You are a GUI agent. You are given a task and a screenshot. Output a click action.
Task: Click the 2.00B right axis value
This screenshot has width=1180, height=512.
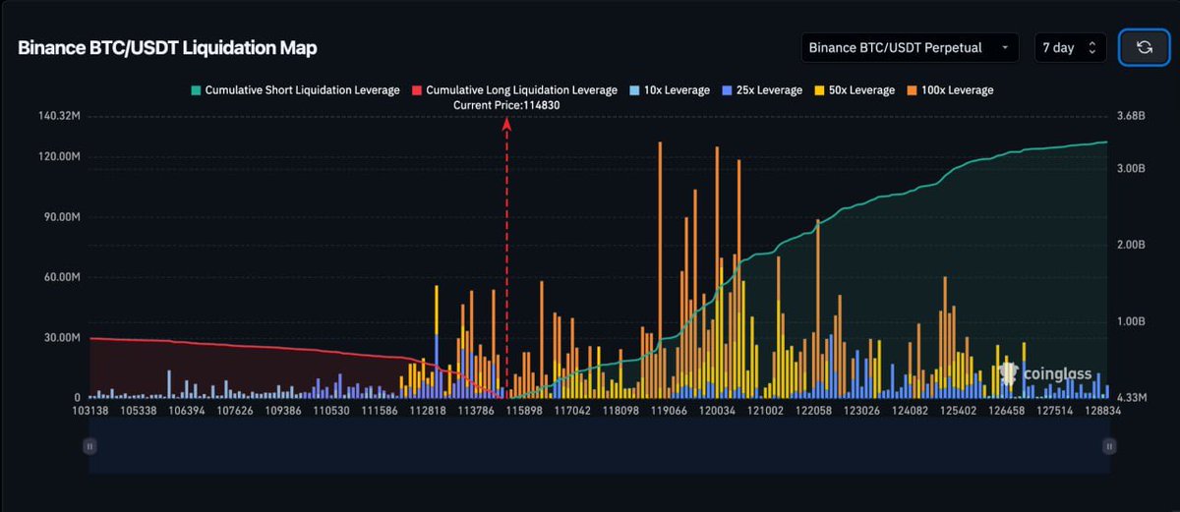coord(1132,245)
